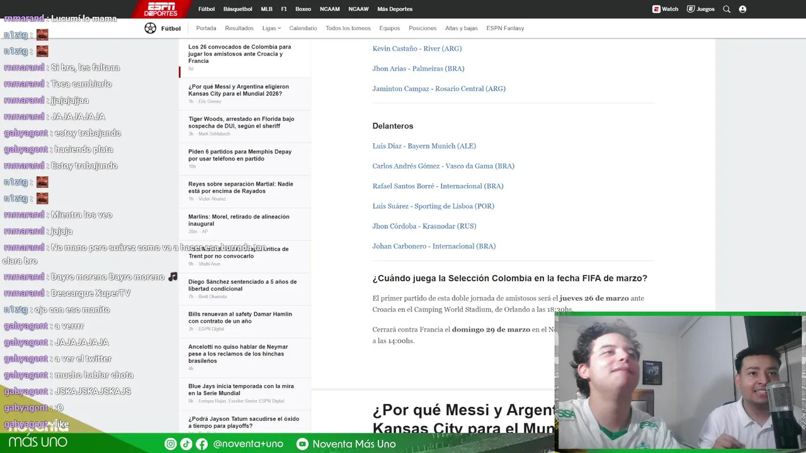Image resolution: width=806 pixels, height=453 pixels.
Task: Click Carlos Andrés Gómez - Vasco da Gama link
Action: point(443,166)
